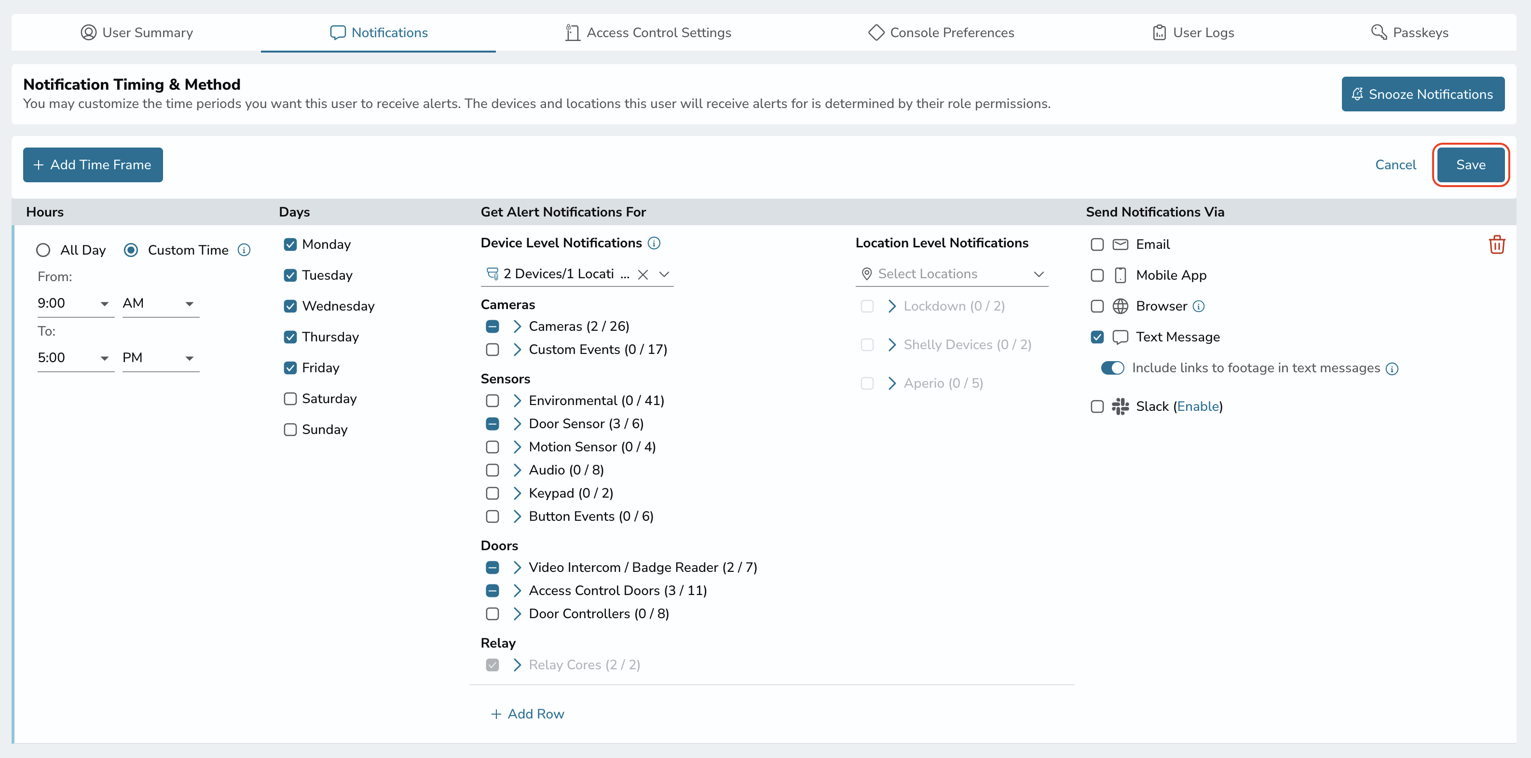1531x758 pixels.
Task: Expand Relay Cores (2 / 2) row
Action: pos(517,665)
